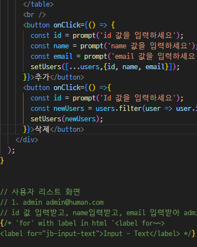197x247 pixels.
Task: Click the setUsers(newUsers); line
Action: tap(67, 119)
